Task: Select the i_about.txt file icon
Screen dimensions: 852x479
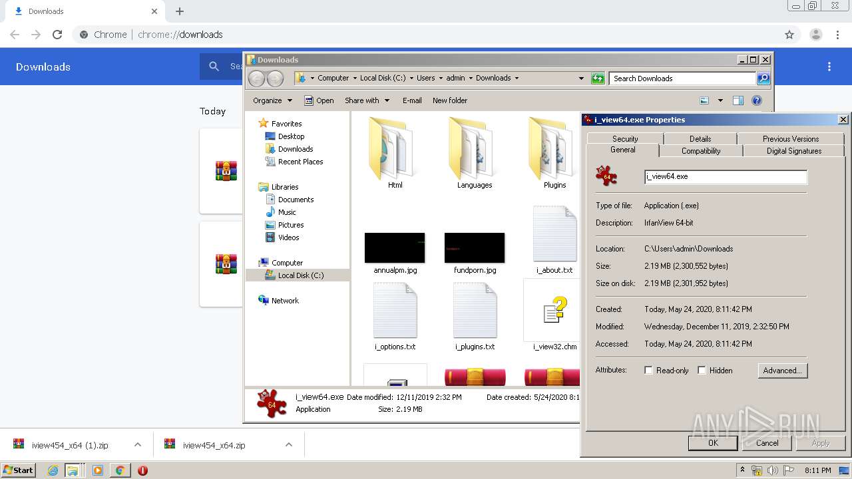Action: point(554,234)
